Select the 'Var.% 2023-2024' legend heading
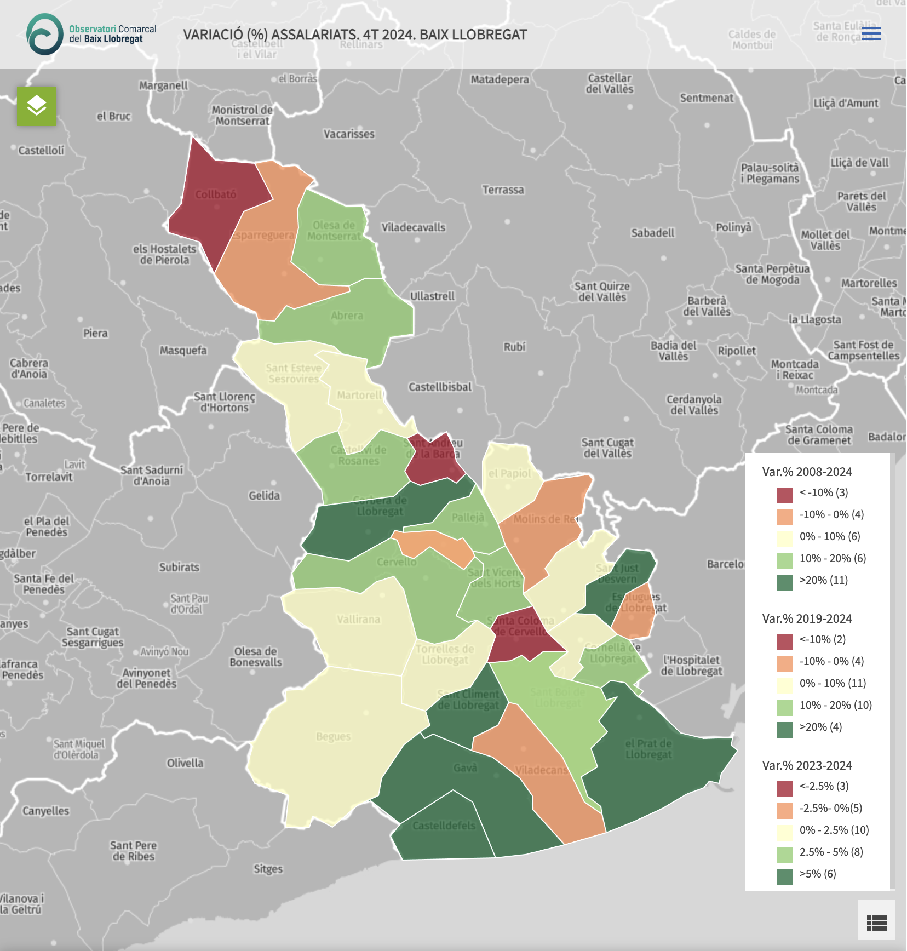The width and height of the screenshot is (907, 951). pyautogui.click(x=807, y=765)
